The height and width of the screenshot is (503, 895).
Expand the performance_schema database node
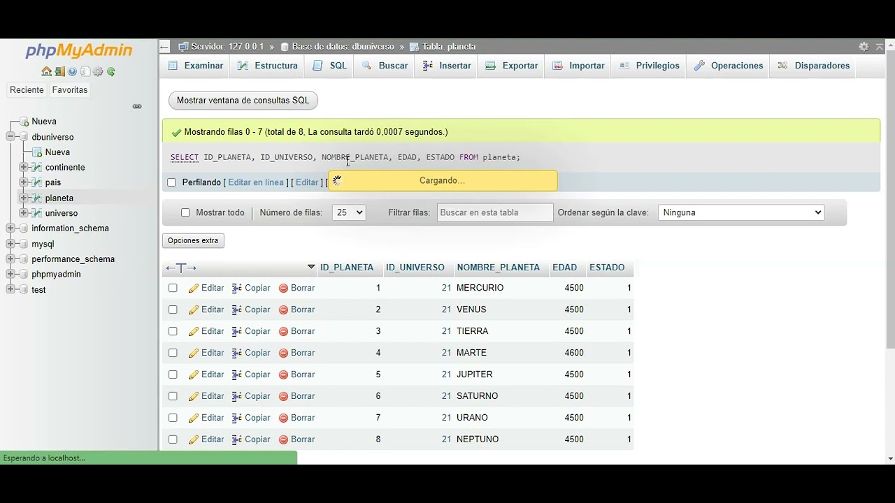(10, 259)
